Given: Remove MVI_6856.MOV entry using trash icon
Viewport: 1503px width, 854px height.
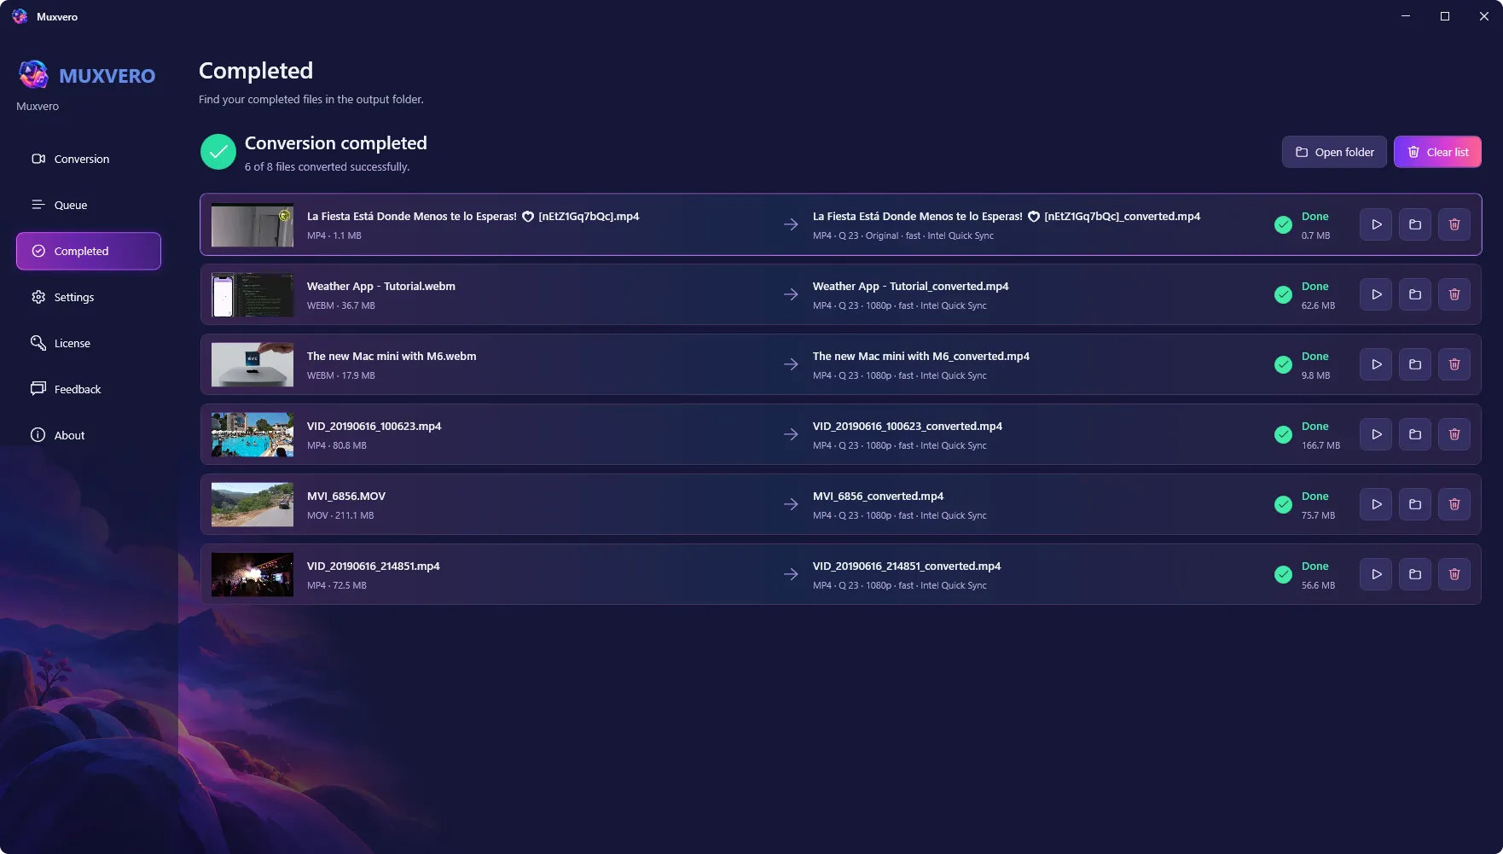Looking at the screenshot, I should [x=1454, y=504].
